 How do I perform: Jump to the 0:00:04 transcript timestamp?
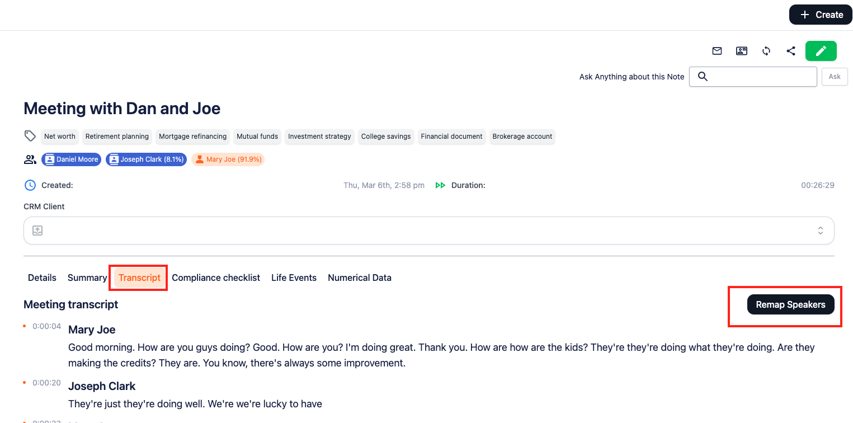(46, 326)
